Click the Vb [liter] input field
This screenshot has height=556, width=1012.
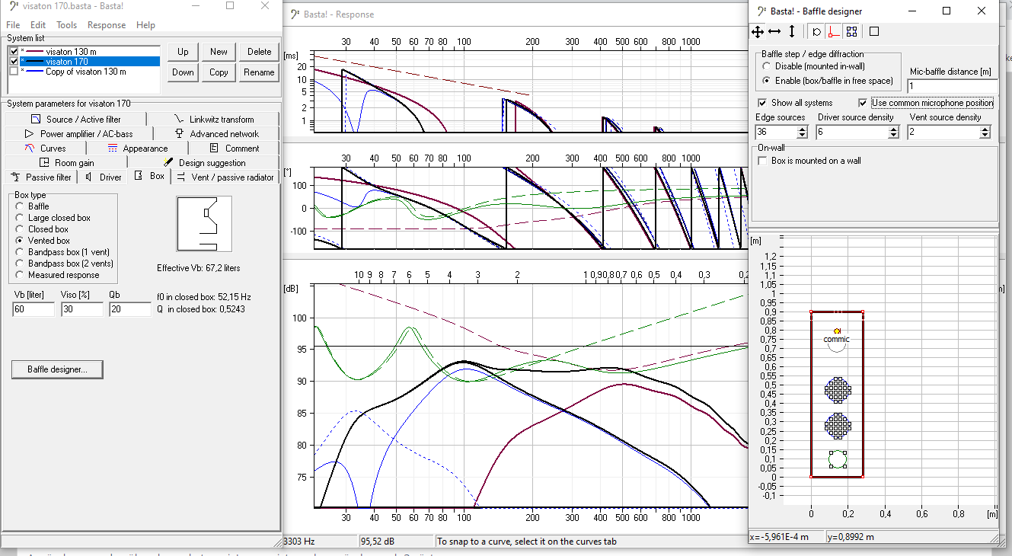click(x=34, y=309)
